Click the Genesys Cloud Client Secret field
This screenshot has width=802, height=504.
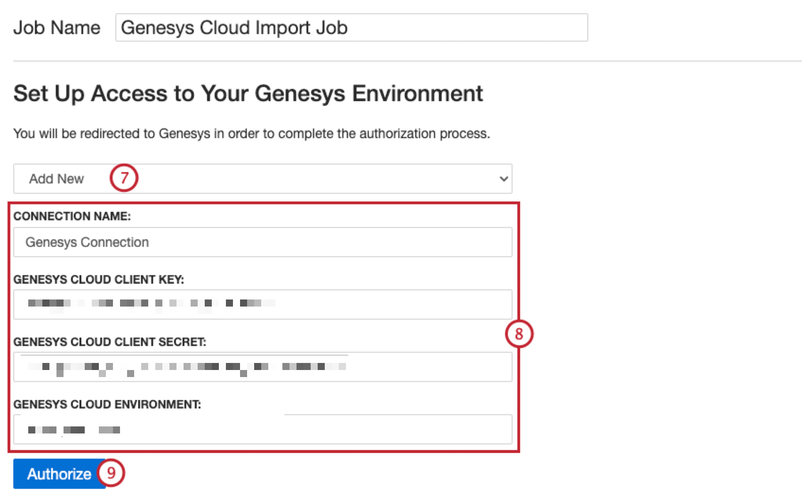click(262, 367)
